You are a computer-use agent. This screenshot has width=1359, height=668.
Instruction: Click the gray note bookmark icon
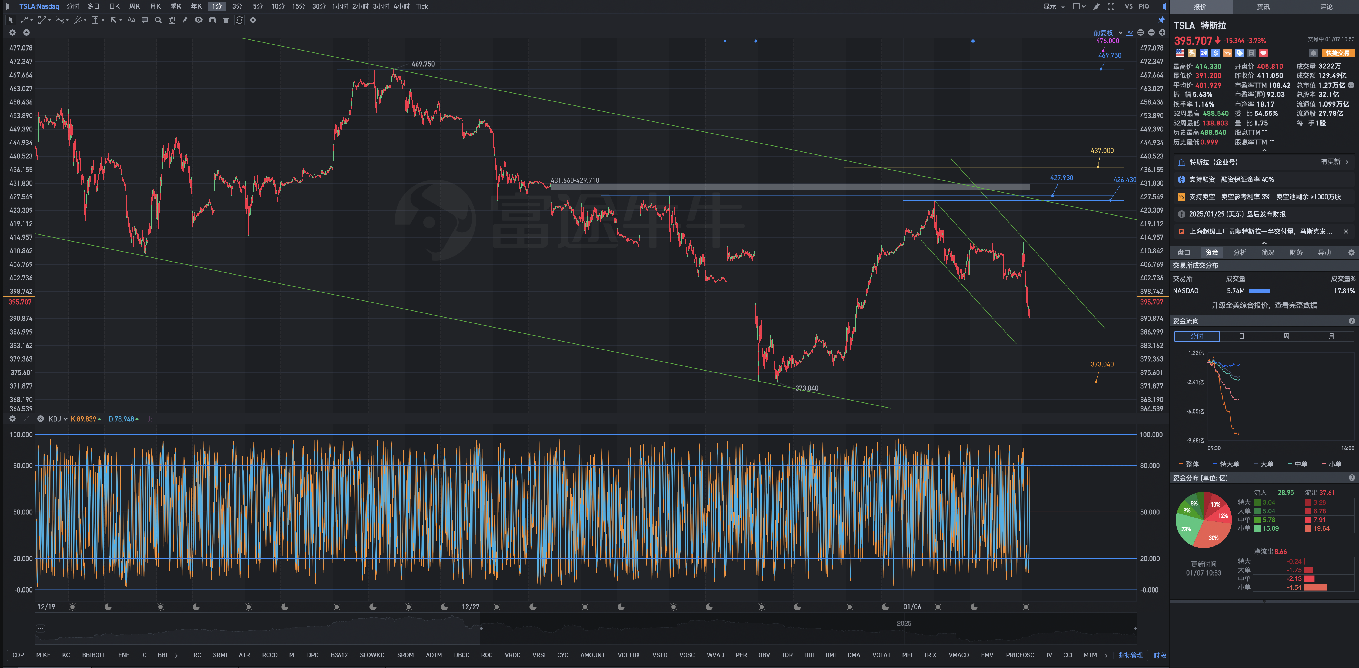pyautogui.click(x=1251, y=53)
